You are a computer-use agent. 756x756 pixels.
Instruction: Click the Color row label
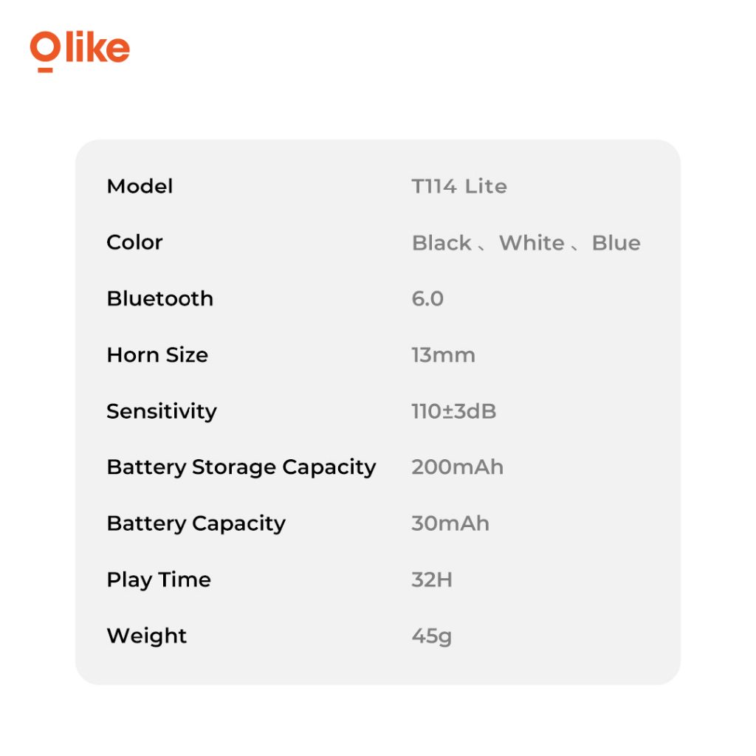(x=134, y=242)
